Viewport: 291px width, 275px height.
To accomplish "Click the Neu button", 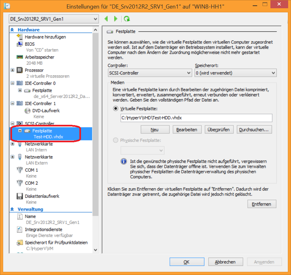I will click(155, 130).
